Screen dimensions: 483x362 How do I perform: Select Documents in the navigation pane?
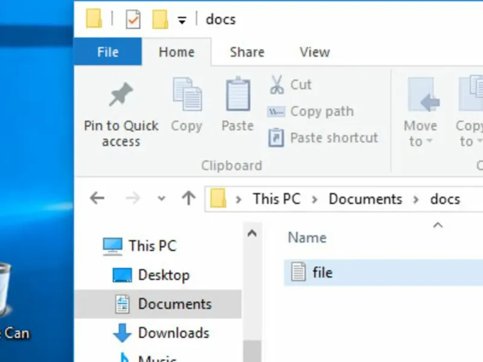[x=158, y=304]
